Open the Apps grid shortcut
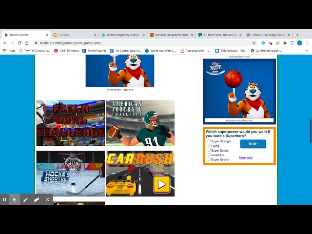 [x=9, y=51]
